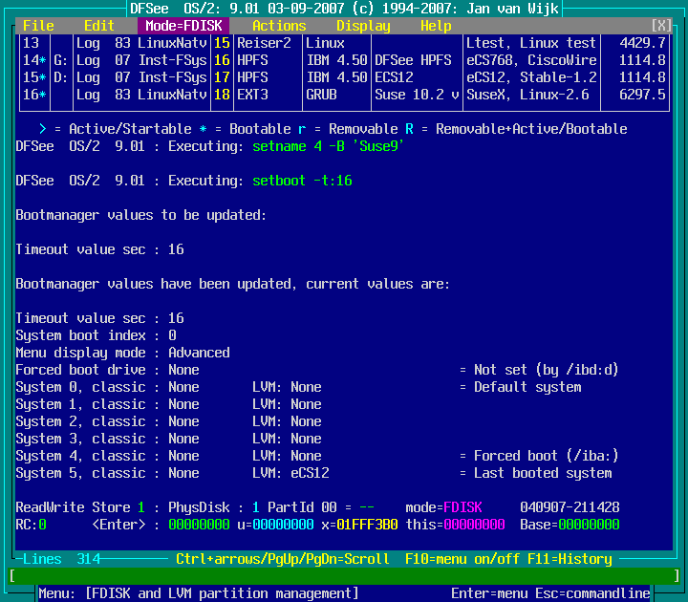Click status bar 'FDISK and LVM partition management'
The height and width of the screenshot is (602, 688).
tap(222, 593)
